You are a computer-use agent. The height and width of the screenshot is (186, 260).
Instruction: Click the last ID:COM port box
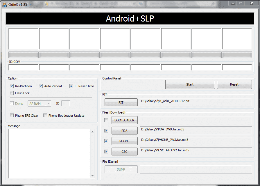[x=237, y=67]
